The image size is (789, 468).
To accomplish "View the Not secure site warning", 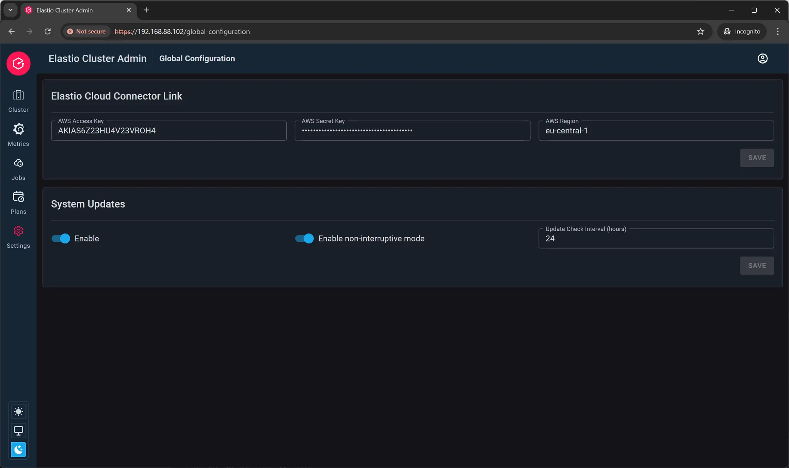I will (86, 32).
